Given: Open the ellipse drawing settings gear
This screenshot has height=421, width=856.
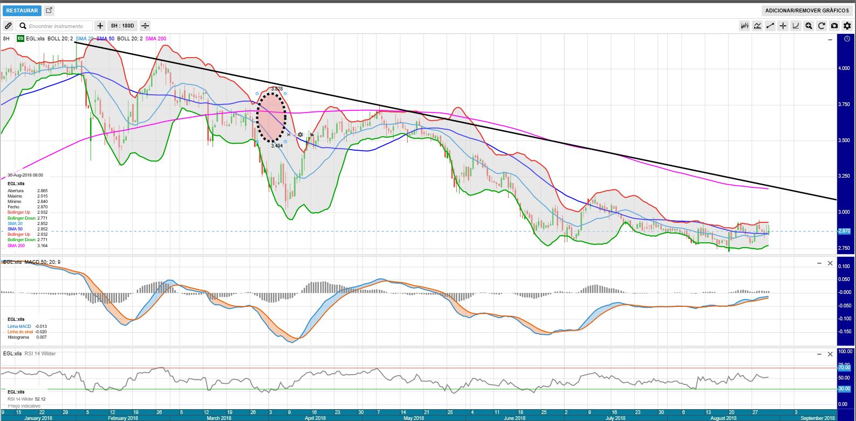Looking at the screenshot, I should [x=300, y=135].
